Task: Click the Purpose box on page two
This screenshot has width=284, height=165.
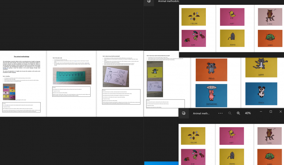Action: point(71,91)
